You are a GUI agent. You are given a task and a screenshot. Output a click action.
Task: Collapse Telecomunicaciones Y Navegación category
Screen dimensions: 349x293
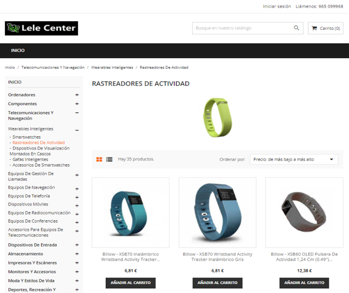pyautogui.click(x=77, y=113)
